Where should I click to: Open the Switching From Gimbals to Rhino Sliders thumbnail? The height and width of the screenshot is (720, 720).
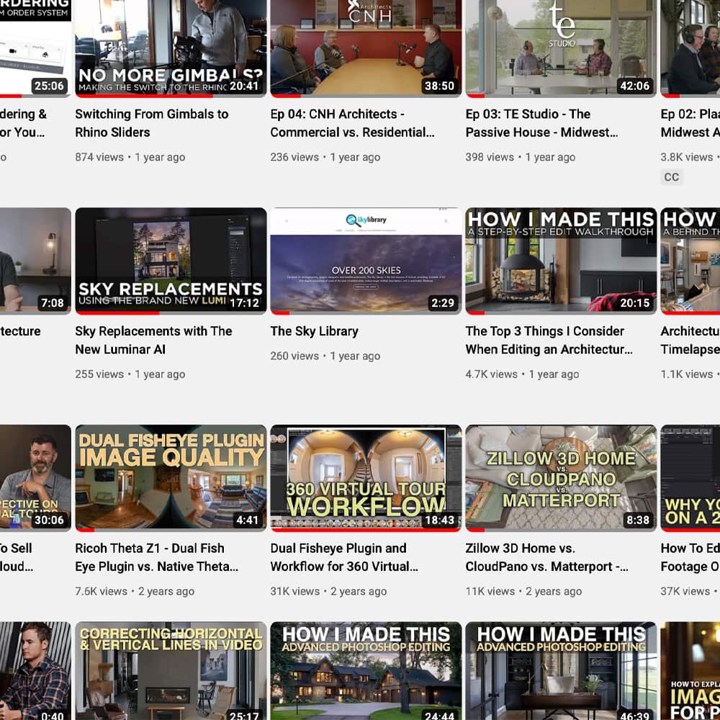[x=171, y=48]
